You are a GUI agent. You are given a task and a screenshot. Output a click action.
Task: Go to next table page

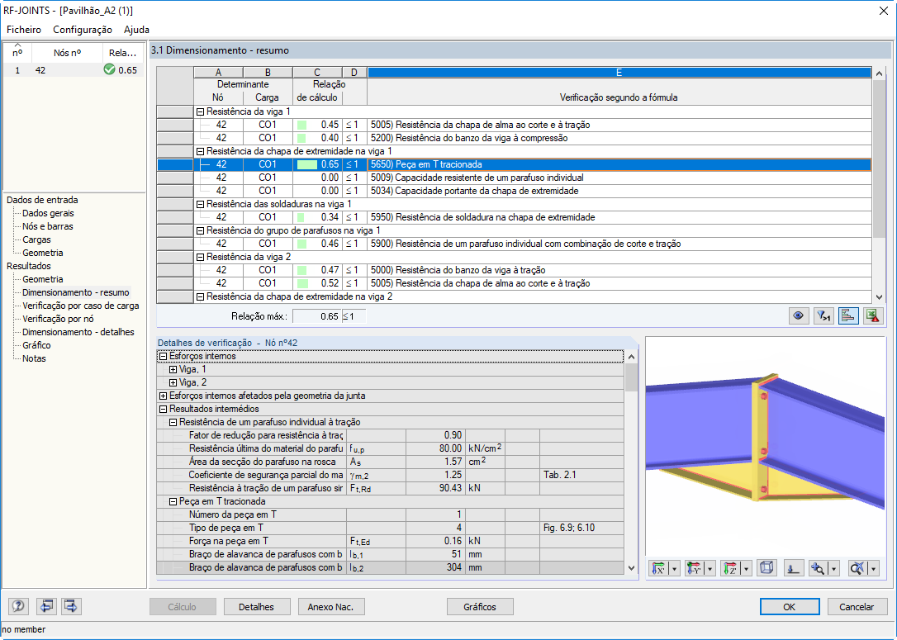tap(71, 605)
